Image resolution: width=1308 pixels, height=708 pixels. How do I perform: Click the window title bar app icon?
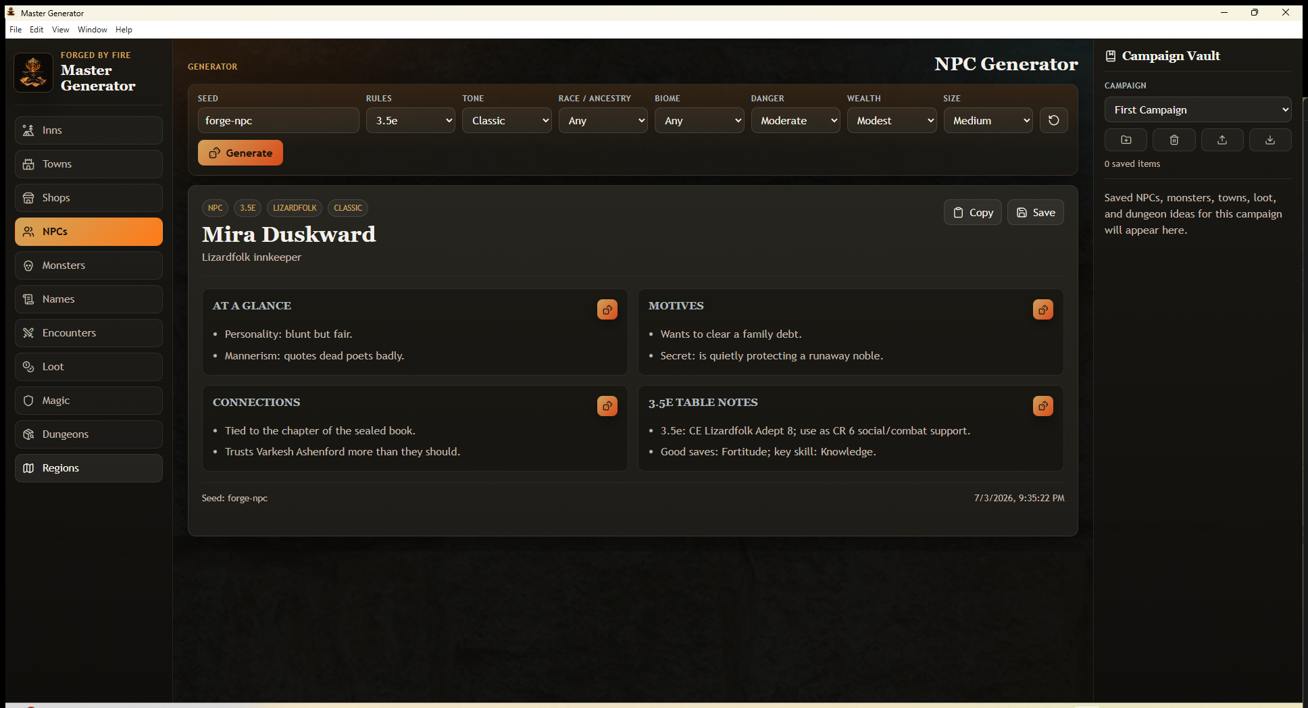[11, 12]
